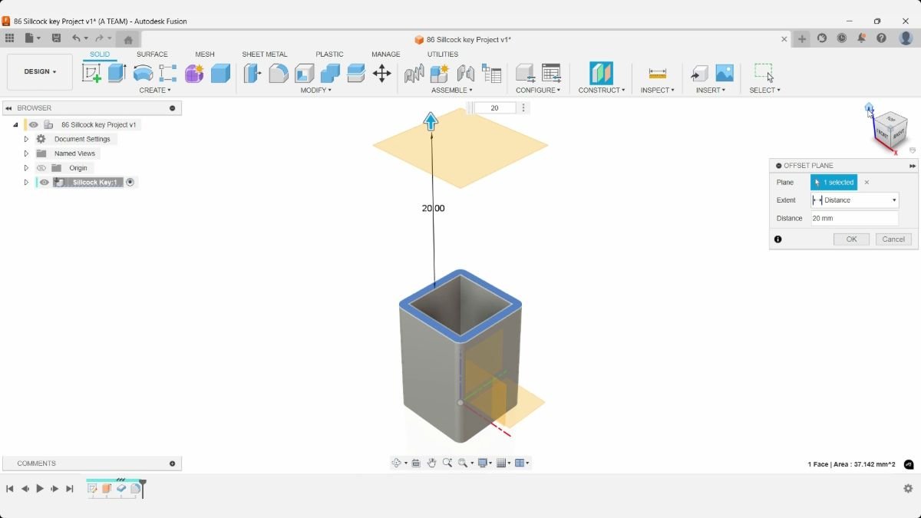Click the '1 selected' plane selector

click(x=834, y=183)
